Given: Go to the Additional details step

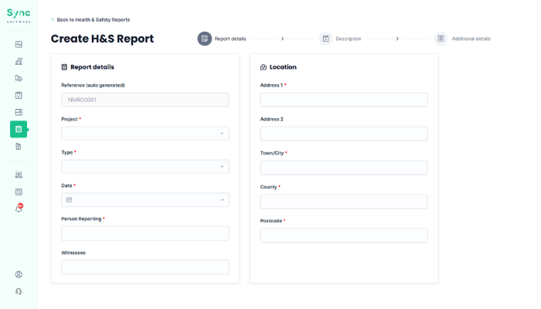Looking at the screenshot, I should (462, 39).
